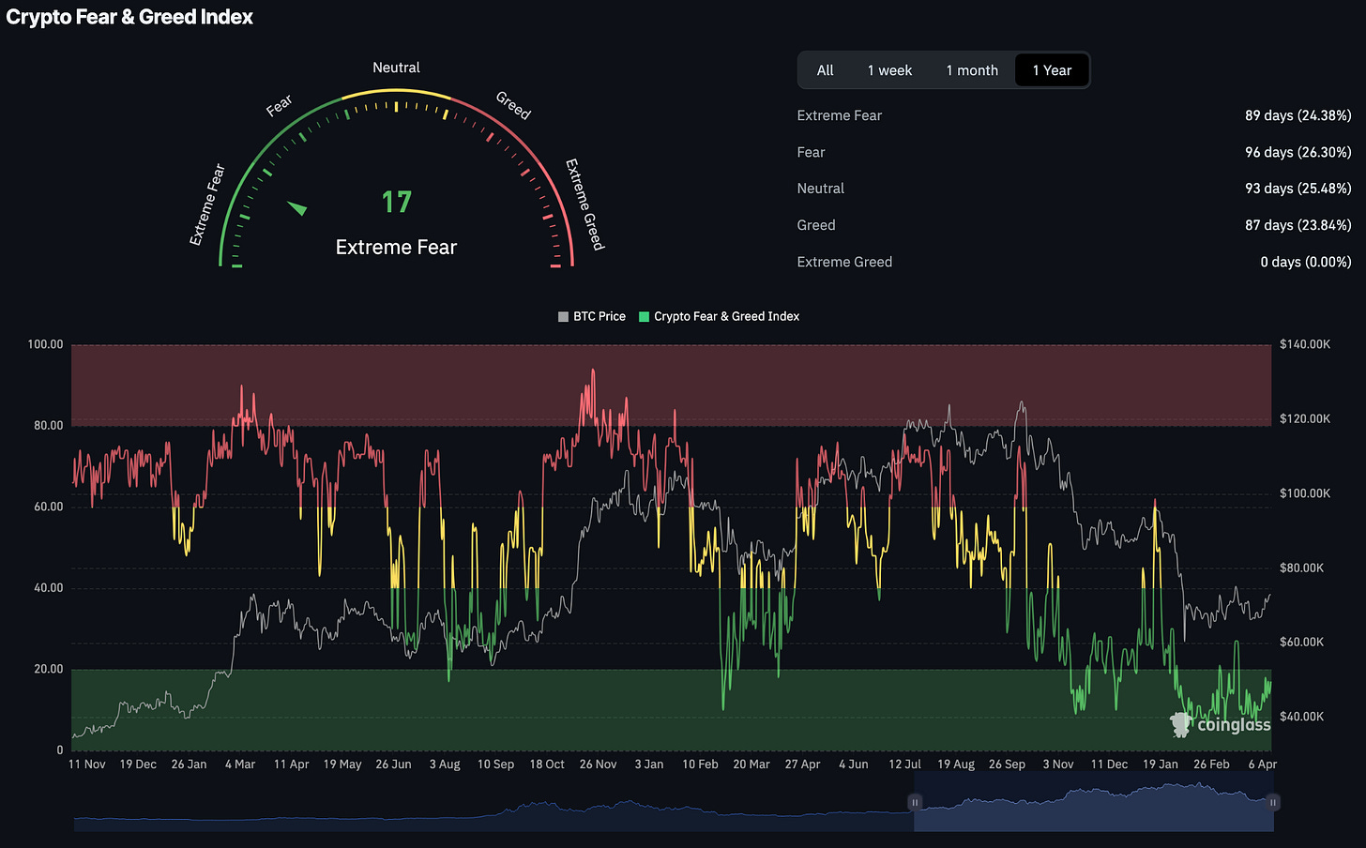The height and width of the screenshot is (848, 1366).
Task: Click the Greed 87 days stat row
Action: click(x=1073, y=225)
